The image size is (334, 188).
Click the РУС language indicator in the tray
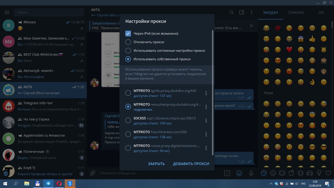click(303, 184)
